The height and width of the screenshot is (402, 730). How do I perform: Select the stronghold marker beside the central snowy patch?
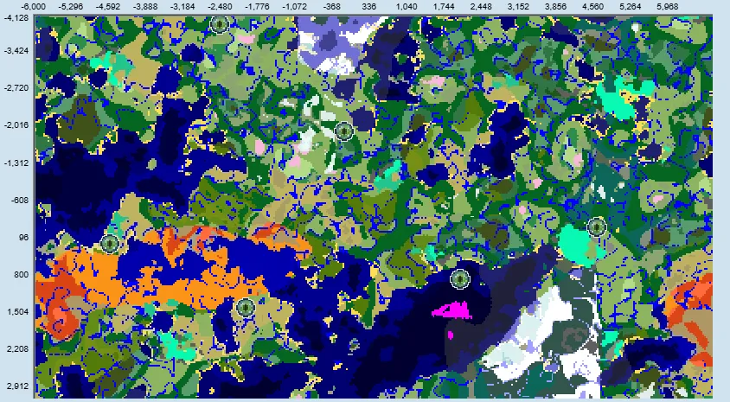[x=343, y=131]
